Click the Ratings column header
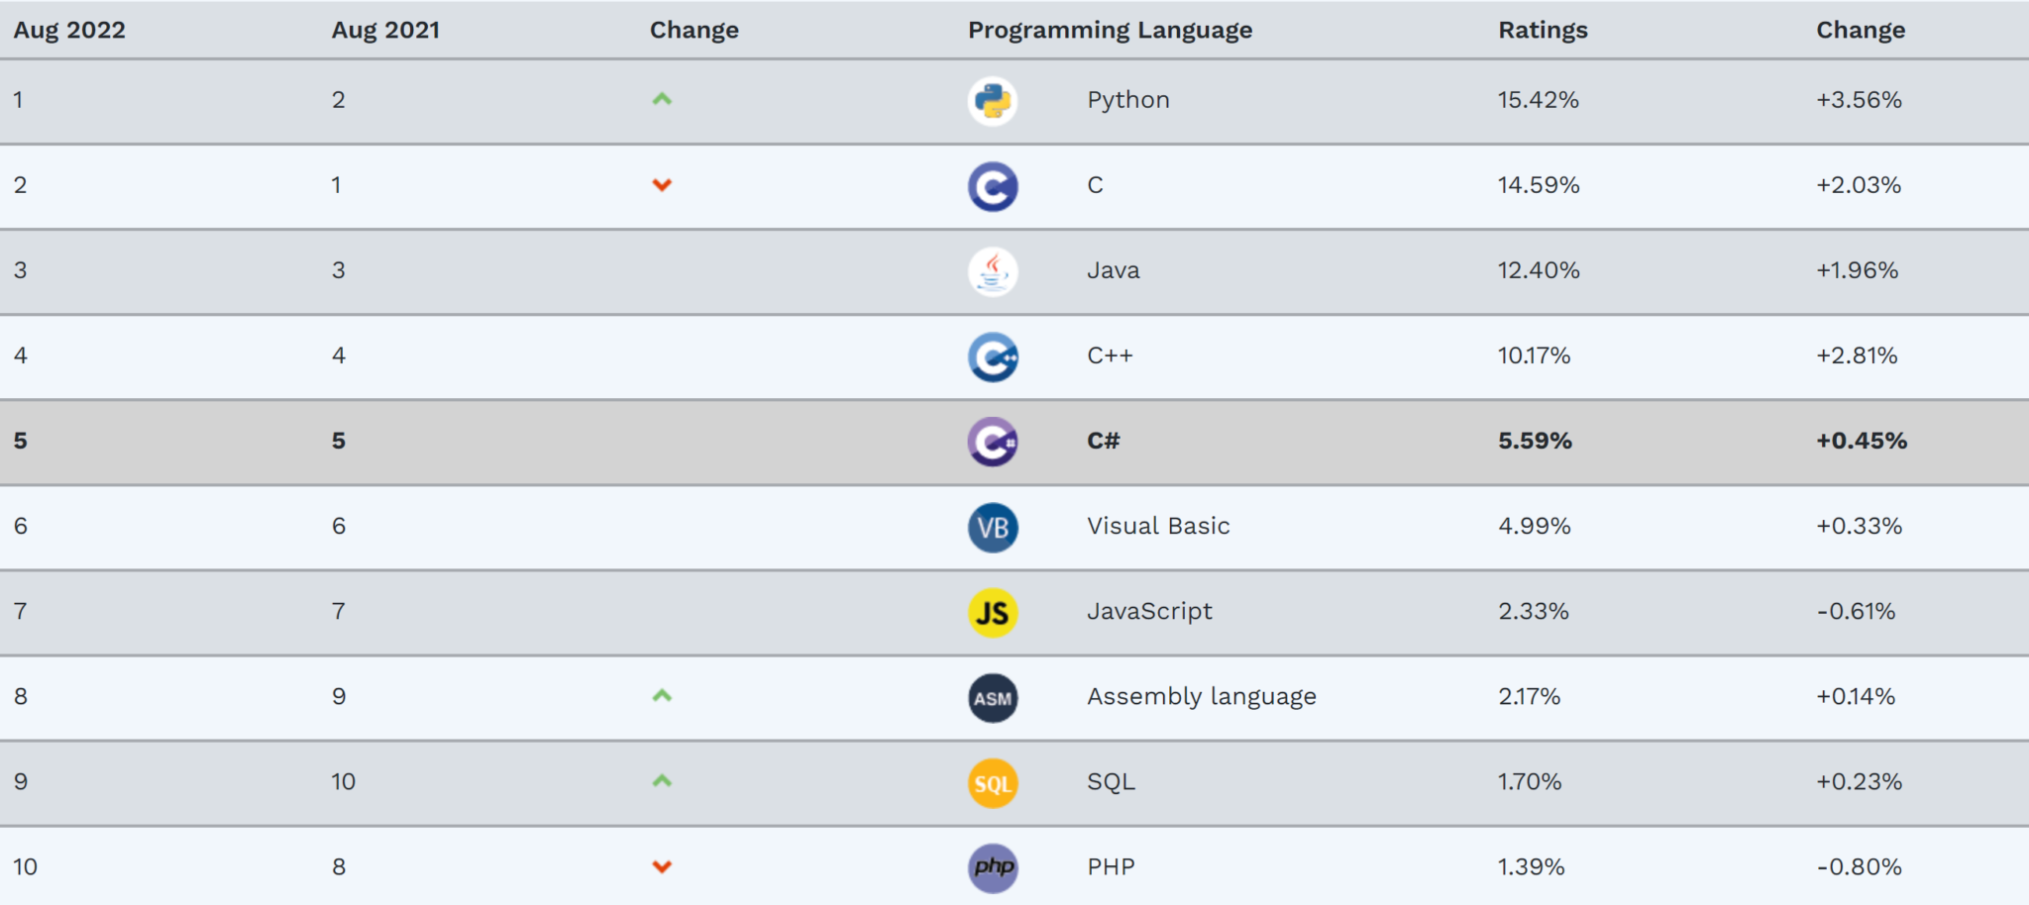Image resolution: width=2029 pixels, height=905 pixels. [1542, 30]
